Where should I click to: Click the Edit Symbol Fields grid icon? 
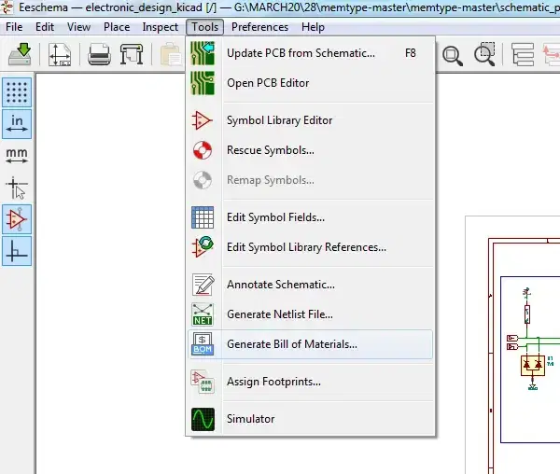203,217
